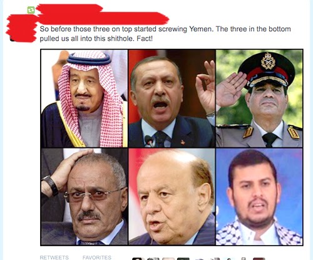Open photo of saluting man in military cap
This screenshot has width=313, height=260.
259,98
